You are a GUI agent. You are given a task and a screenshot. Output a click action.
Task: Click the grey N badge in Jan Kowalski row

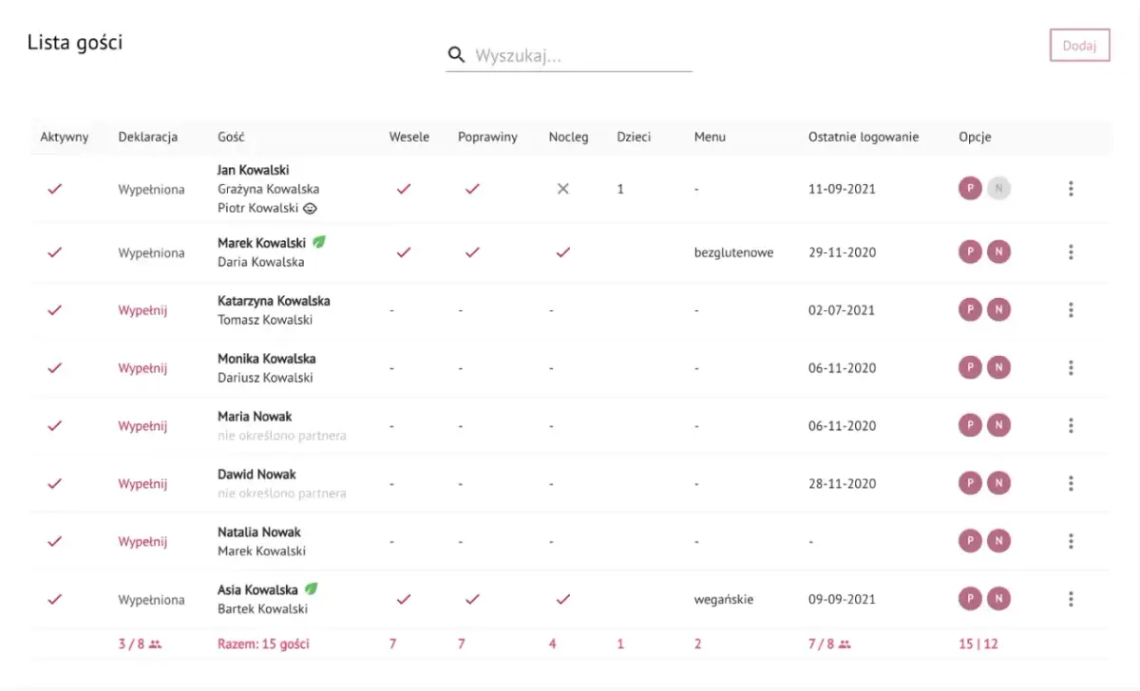click(998, 188)
